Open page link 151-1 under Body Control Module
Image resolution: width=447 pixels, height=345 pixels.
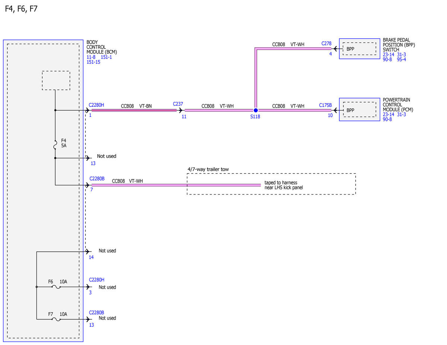pos(106,57)
